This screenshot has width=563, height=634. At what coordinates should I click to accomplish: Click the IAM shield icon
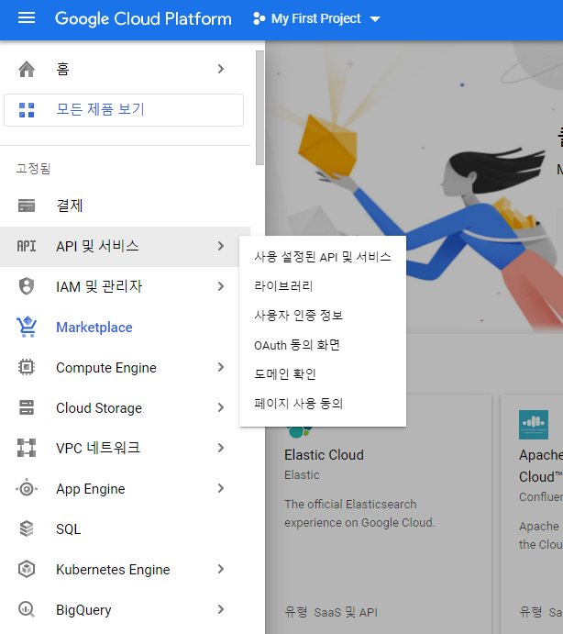click(27, 286)
